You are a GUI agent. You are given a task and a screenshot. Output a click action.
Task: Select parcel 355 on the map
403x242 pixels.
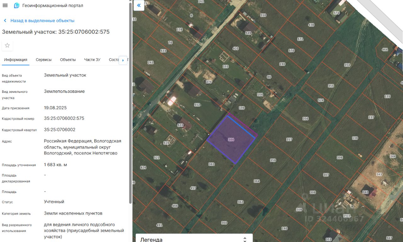(331, 86)
